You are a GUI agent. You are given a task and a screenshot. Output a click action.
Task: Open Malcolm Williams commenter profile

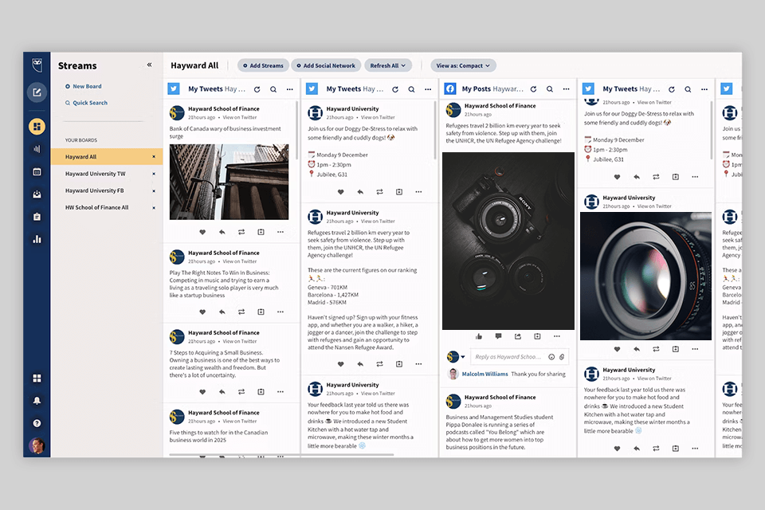[485, 374]
